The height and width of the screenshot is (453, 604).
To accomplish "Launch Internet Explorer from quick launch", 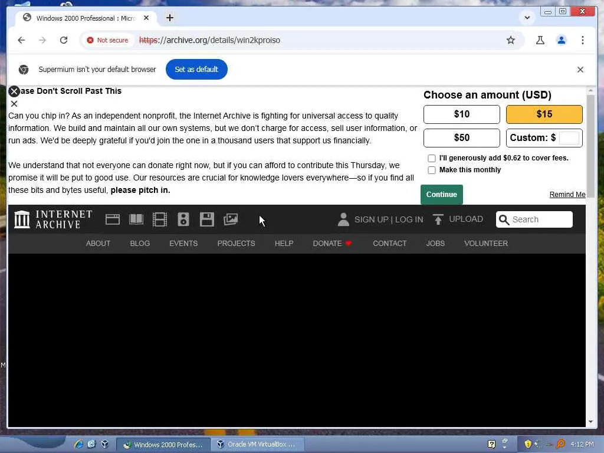I will tap(78, 444).
